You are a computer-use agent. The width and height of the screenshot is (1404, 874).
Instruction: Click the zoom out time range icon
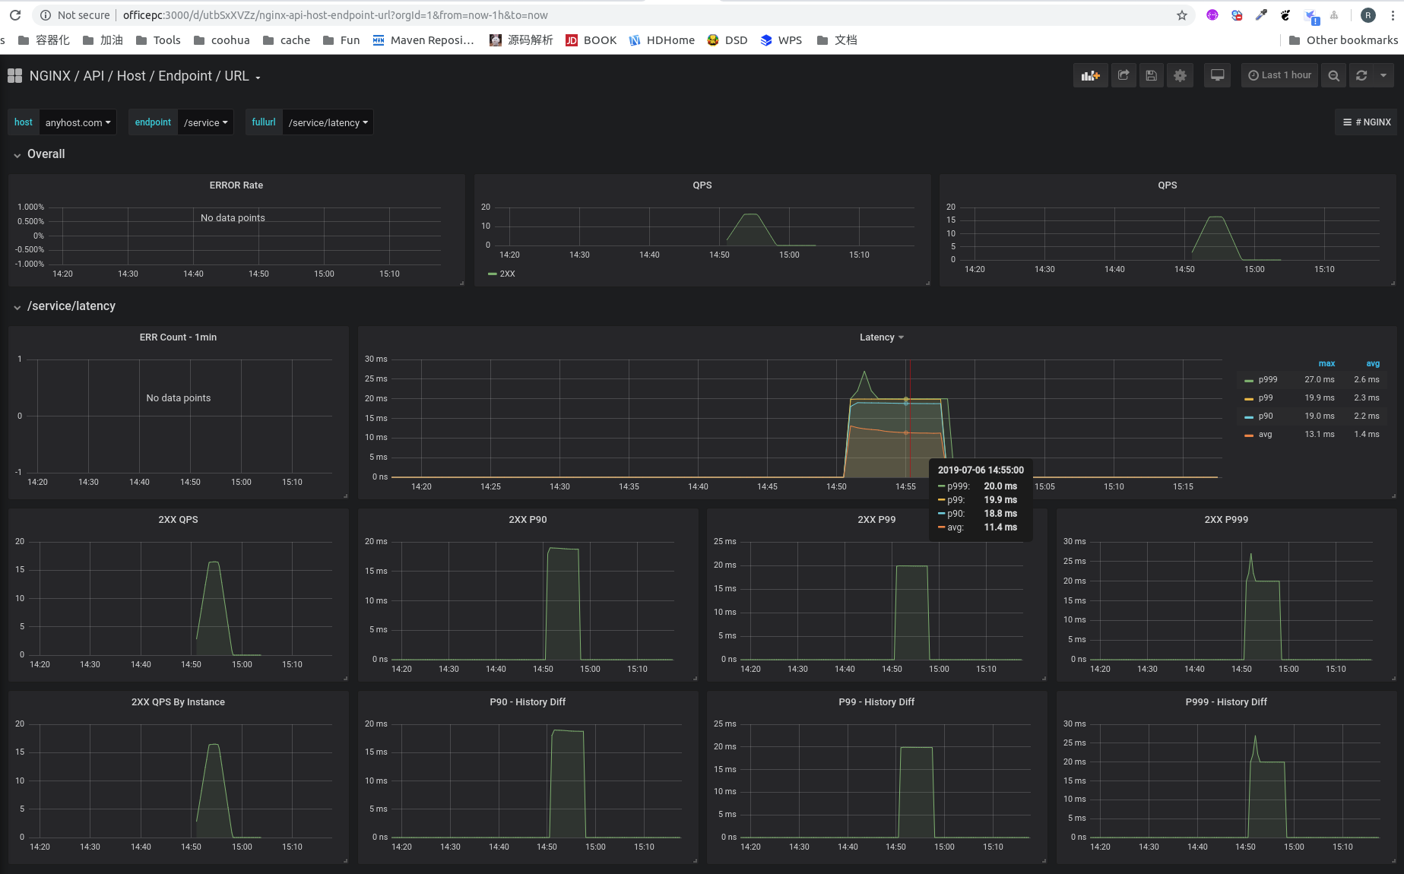1333,75
